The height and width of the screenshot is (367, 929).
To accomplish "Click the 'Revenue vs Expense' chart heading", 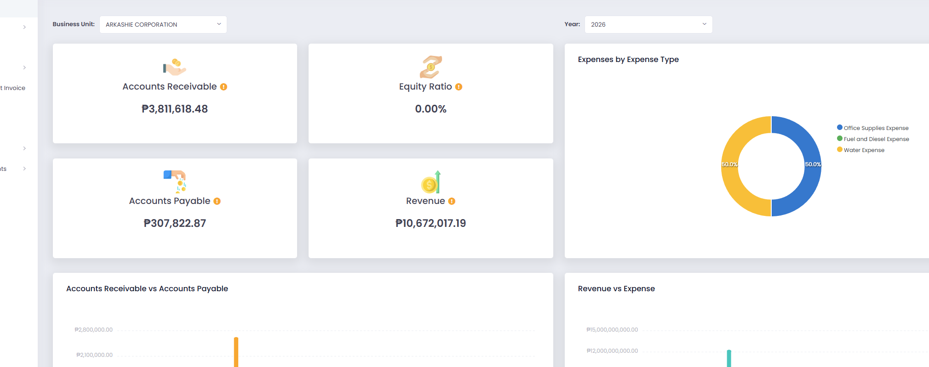I will 616,288.
